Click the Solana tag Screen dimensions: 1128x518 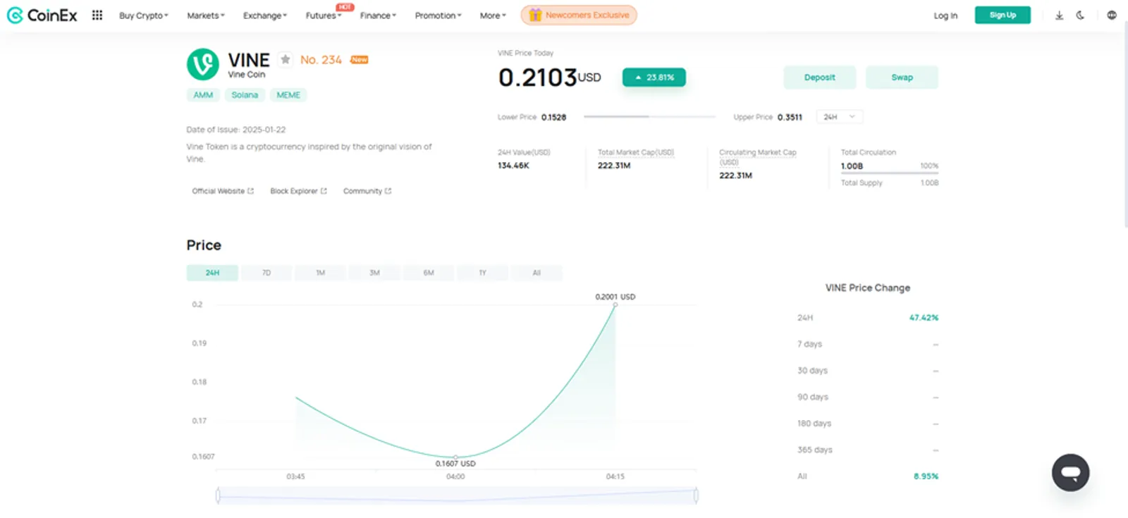245,95
